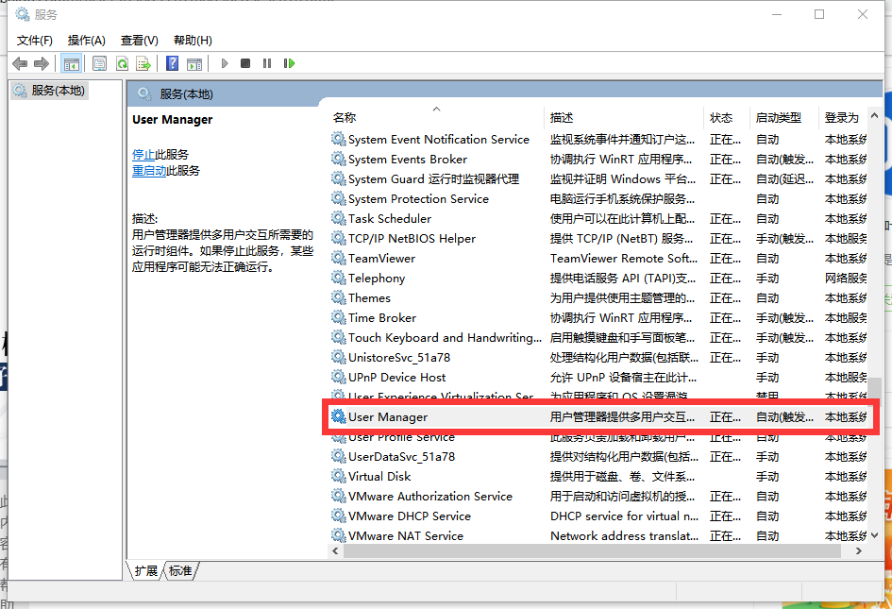Click gear icon beside Telephony

pos(339,278)
